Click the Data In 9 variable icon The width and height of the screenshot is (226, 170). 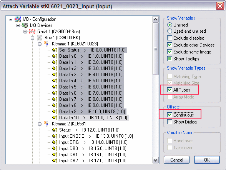pyautogui.click(x=55, y=112)
